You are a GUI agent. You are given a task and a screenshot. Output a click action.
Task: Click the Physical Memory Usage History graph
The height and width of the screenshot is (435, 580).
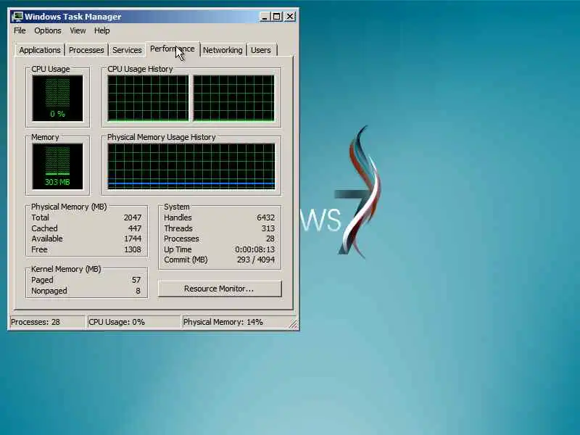click(x=191, y=167)
